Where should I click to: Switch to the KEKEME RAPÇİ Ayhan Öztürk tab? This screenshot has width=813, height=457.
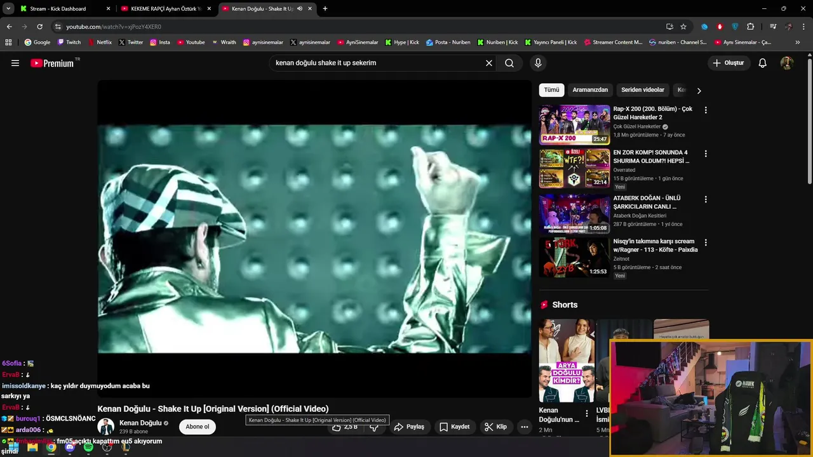pos(166,9)
